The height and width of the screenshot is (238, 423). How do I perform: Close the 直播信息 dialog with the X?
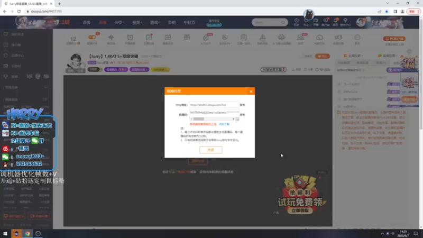(251, 91)
